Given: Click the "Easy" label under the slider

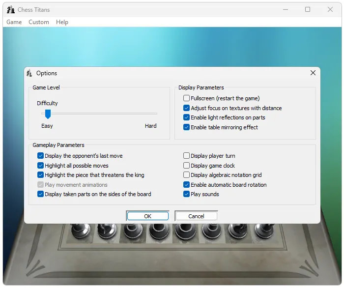Looking at the screenshot, I should pos(47,126).
